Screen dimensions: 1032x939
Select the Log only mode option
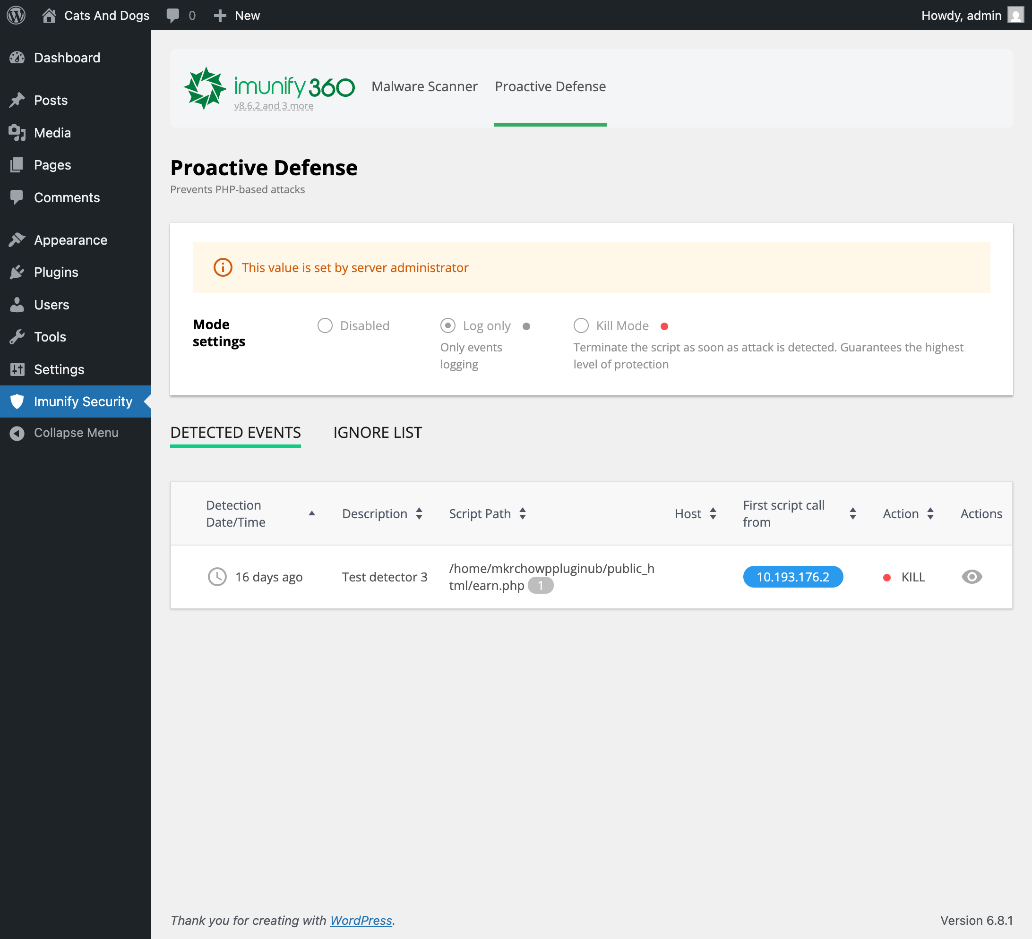[x=448, y=325]
